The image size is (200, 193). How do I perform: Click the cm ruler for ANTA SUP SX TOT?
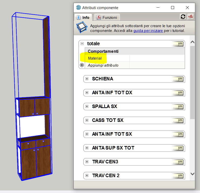(178, 148)
